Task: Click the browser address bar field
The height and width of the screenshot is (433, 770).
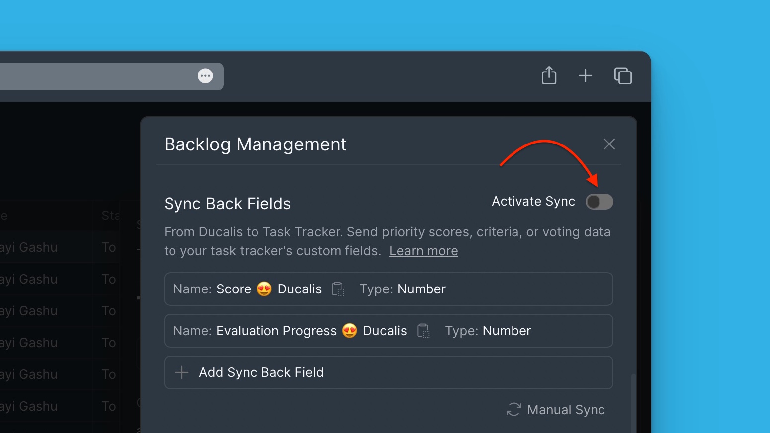Action: (112, 76)
